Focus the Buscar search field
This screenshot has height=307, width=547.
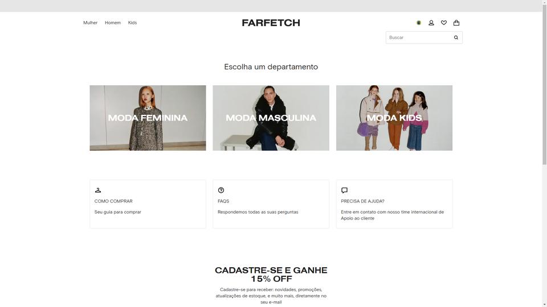419,38
